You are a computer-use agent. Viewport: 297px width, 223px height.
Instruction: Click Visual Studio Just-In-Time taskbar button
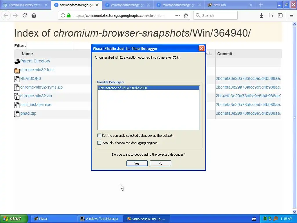point(146,219)
